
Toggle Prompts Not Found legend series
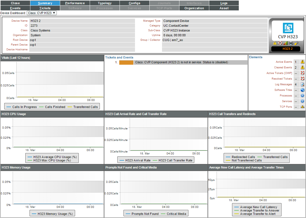coord(142,214)
